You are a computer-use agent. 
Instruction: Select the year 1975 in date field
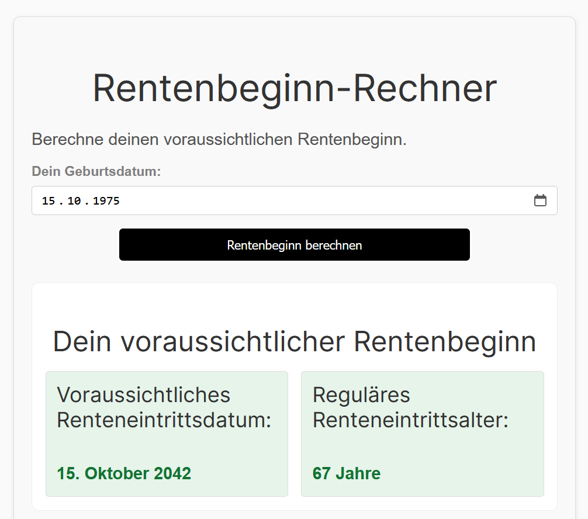[x=106, y=201]
